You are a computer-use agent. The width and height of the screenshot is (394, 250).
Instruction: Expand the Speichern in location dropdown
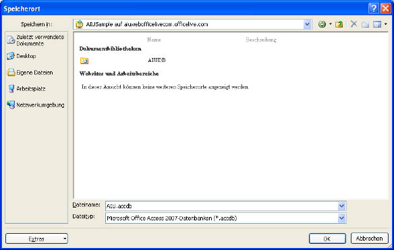[x=307, y=24]
